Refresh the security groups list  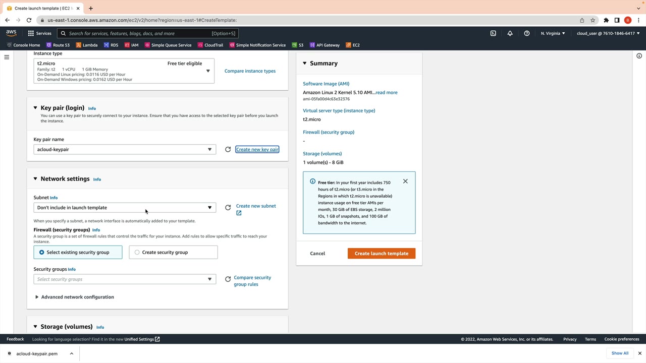point(228,279)
